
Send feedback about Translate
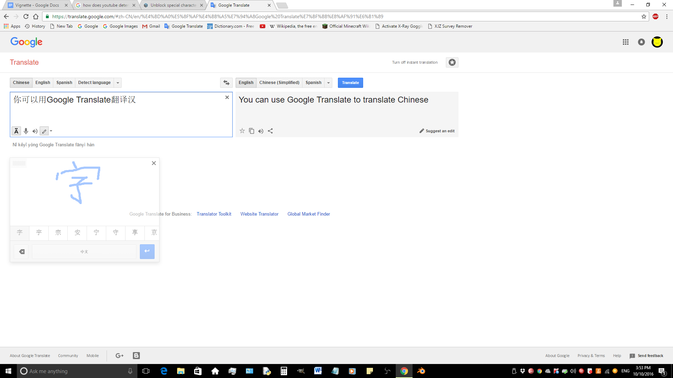click(x=646, y=356)
